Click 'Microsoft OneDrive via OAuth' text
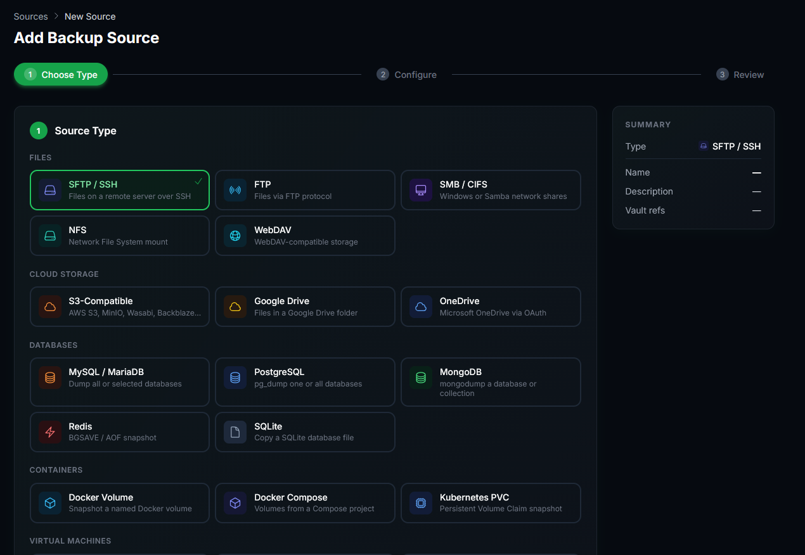 tap(493, 313)
